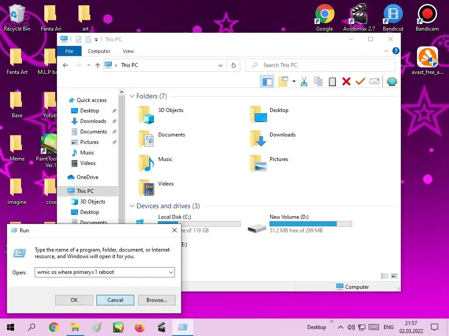The width and height of the screenshot is (449, 336).
Task: Open the recent locations dropdown arrow
Action: click(x=89, y=65)
